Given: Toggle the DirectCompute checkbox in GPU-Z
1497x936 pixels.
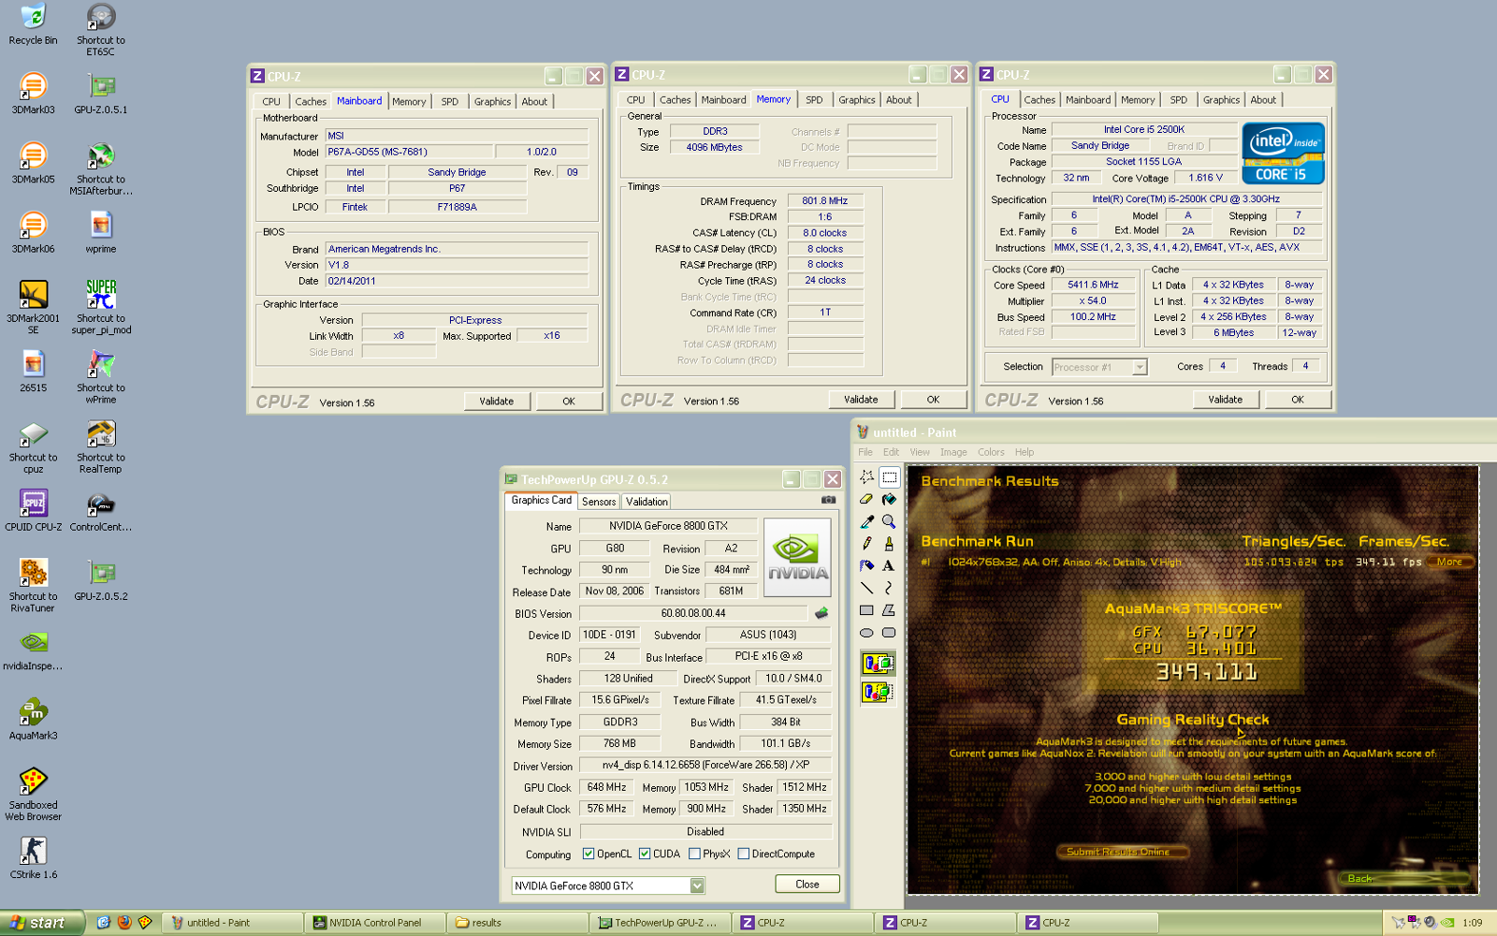Looking at the screenshot, I should click(743, 854).
